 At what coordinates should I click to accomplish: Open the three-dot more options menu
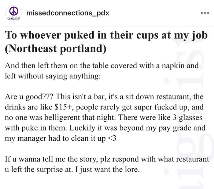coord(205,13)
